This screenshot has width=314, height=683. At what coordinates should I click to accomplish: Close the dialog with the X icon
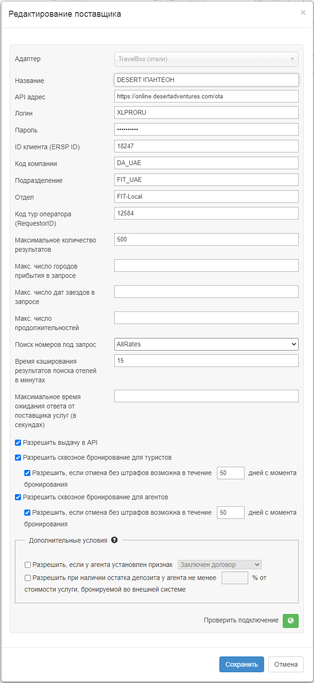tap(303, 13)
